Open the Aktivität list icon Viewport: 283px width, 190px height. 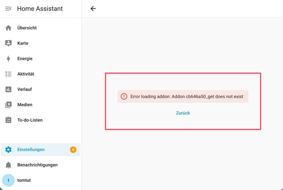click(9, 74)
